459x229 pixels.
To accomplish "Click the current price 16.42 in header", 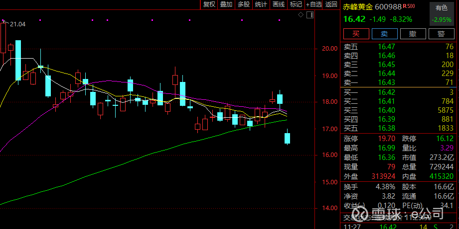I will pyautogui.click(x=354, y=19).
